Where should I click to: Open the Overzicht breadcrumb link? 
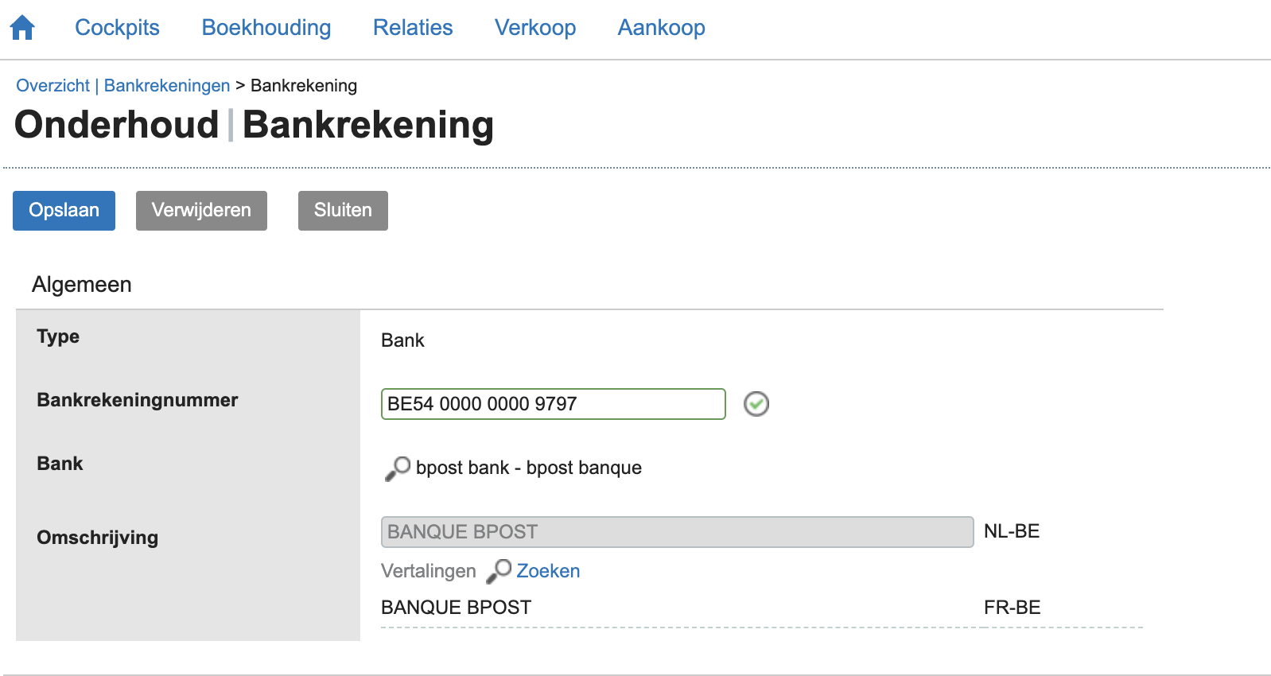(52, 85)
